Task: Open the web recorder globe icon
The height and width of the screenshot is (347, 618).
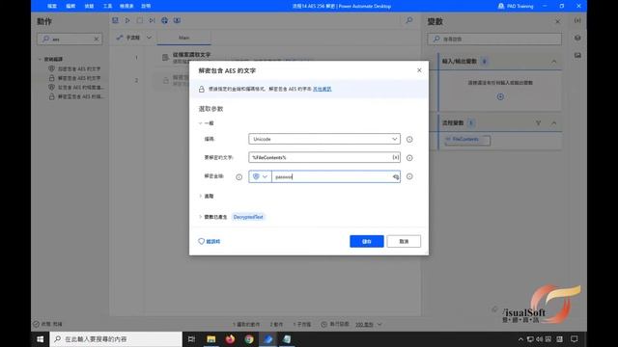Action: pos(164,20)
